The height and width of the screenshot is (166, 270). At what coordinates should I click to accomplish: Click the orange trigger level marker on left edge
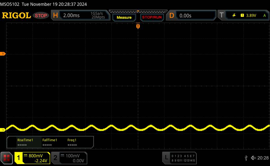coord(3,54)
